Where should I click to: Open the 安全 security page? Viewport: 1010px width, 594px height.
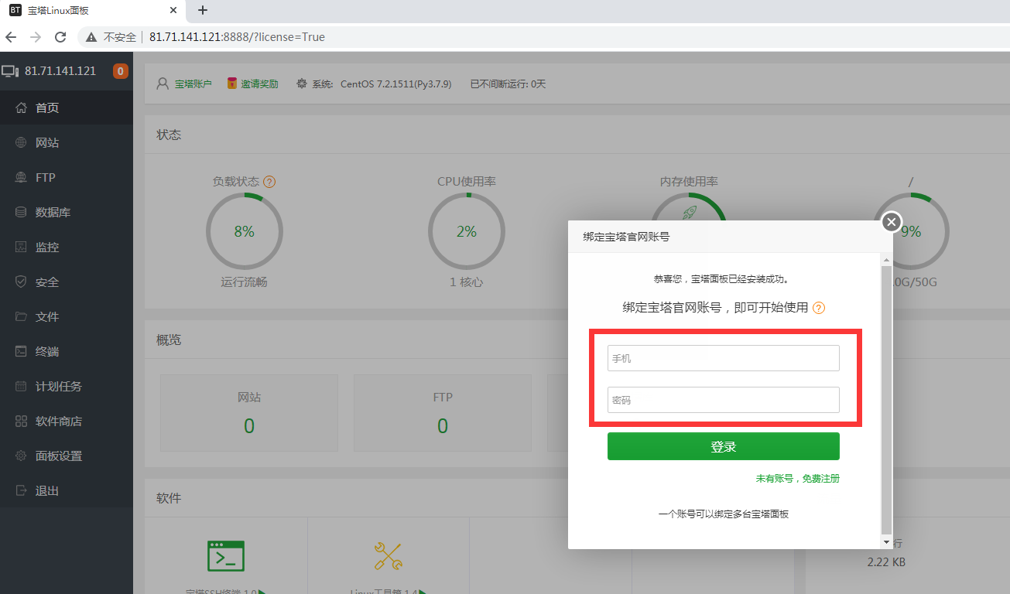(67, 282)
